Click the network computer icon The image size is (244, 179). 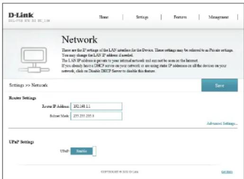click(34, 60)
